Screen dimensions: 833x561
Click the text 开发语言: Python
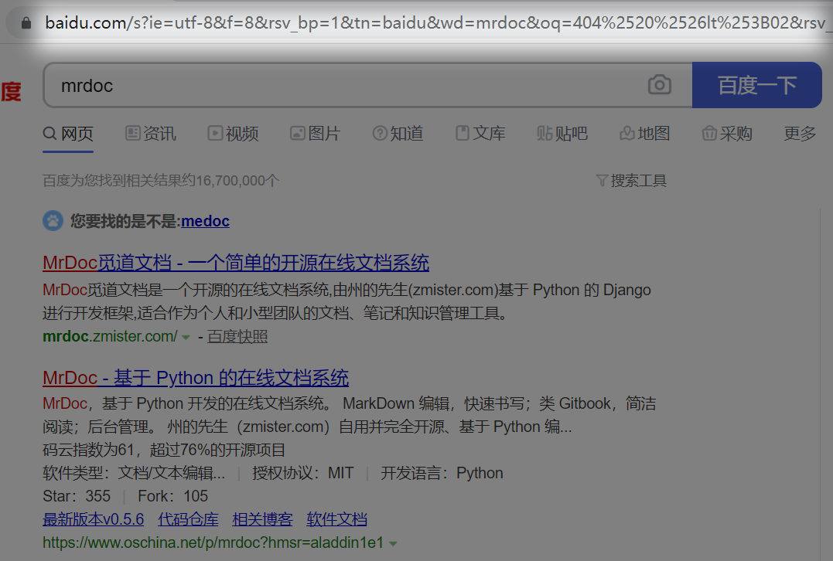point(442,473)
